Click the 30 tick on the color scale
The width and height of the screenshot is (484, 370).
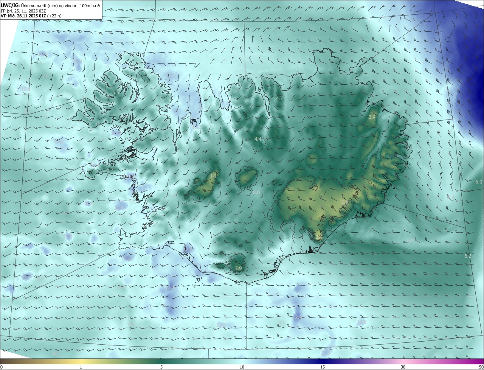click(x=403, y=367)
